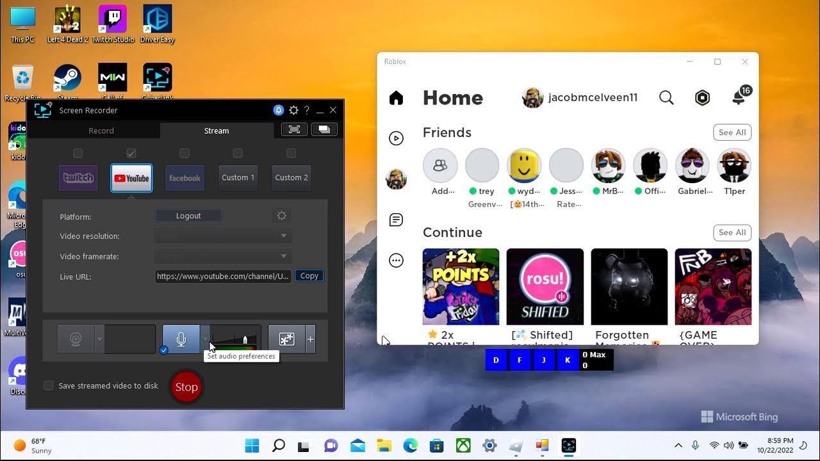This screenshot has height=461, width=820.
Task: Open Microsoft Store in taskbar
Action: coord(437,446)
